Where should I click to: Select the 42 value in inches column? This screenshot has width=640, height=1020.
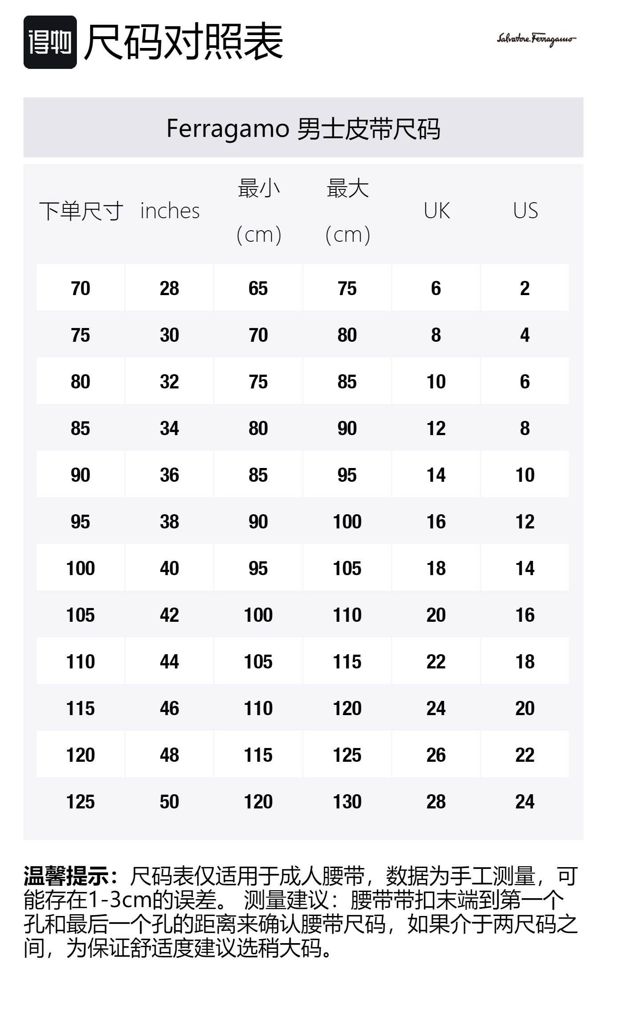[169, 615]
